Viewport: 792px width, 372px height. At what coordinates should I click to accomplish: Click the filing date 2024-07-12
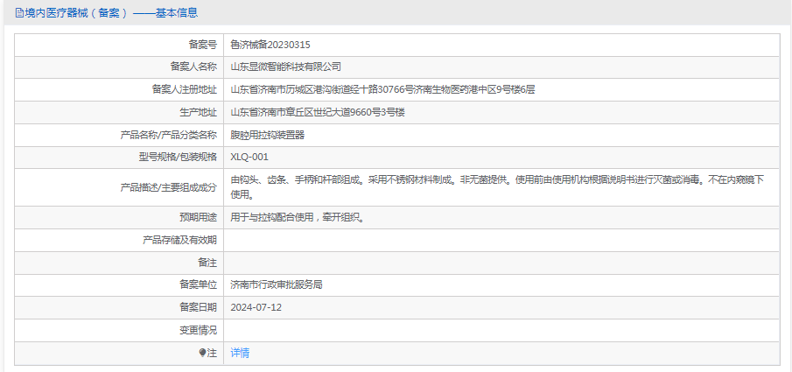point(256,307)
